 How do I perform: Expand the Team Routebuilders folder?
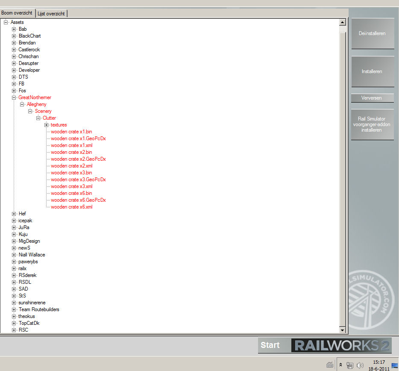[14, 309]
